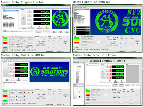The image size is (143, 107).
Task: Select the landscape image icon in GUI Editor toolbar
Action: [111, 61]
